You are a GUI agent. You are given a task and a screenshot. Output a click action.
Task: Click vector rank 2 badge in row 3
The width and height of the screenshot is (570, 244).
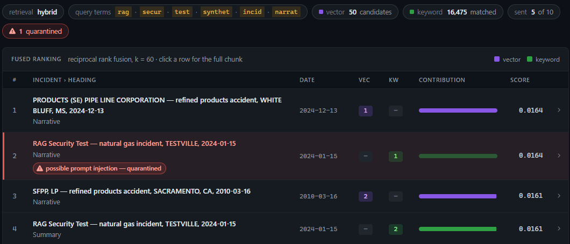(x=365, y=196)
